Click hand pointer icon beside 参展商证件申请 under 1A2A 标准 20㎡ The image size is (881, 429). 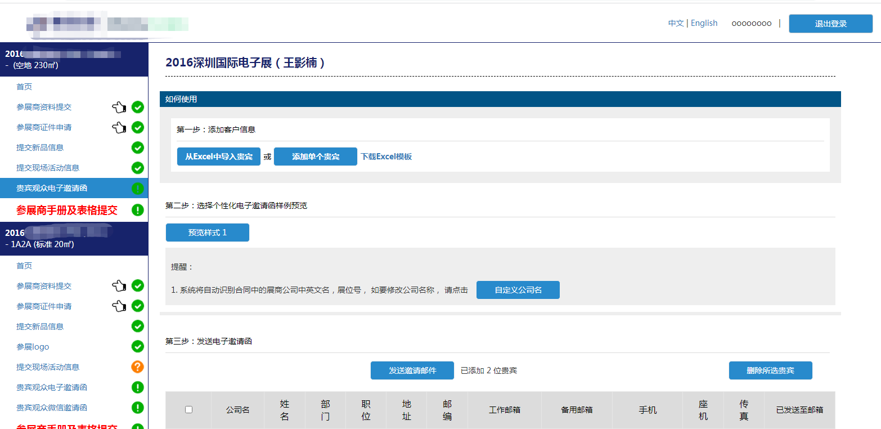coord(119,306)
